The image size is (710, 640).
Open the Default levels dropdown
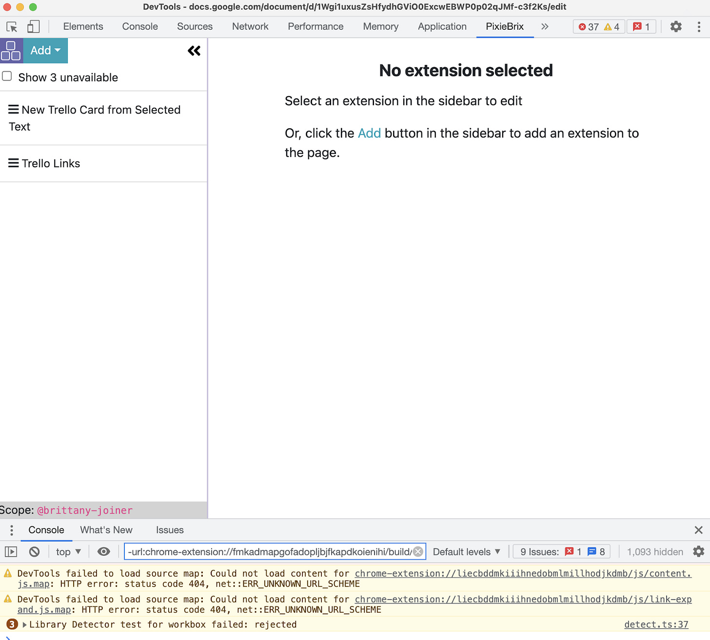(x=466, y=551)
